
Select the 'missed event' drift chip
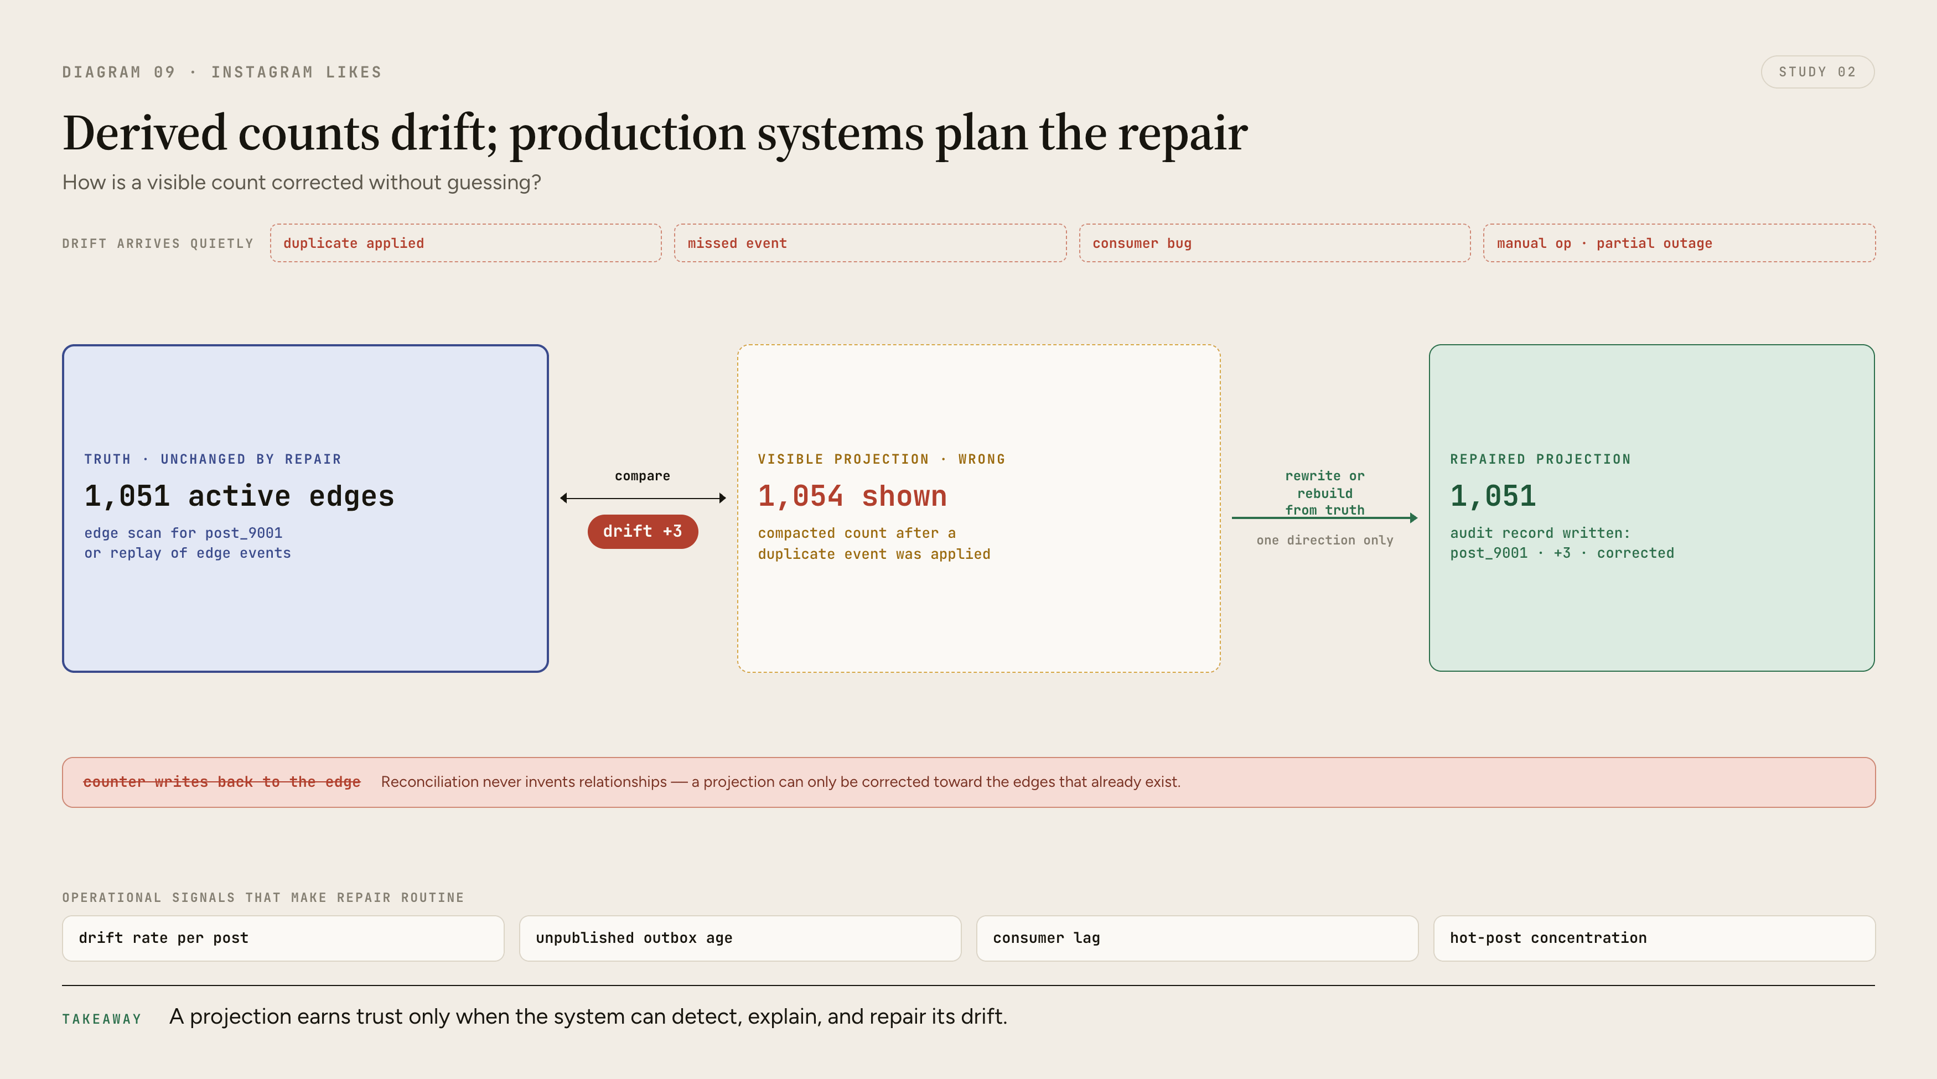(x=870, y=243)
